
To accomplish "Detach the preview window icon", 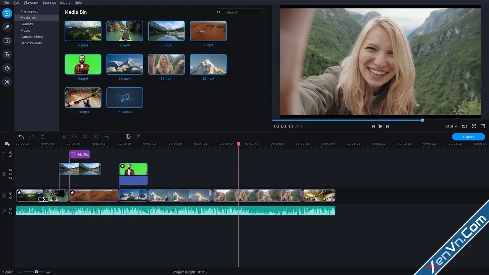I will 483,126.
